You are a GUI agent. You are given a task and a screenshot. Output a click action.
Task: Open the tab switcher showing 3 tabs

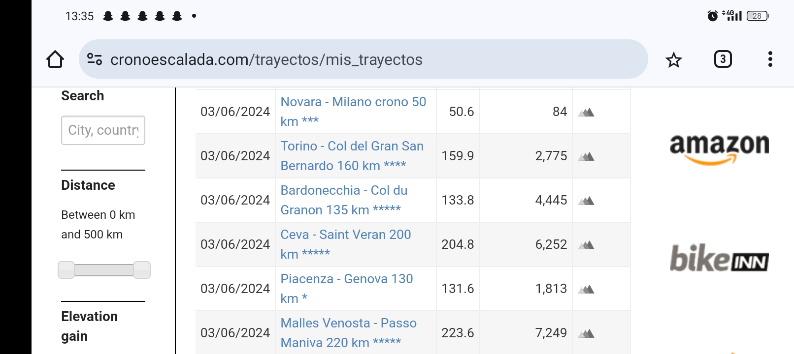[x=723, y=59]
